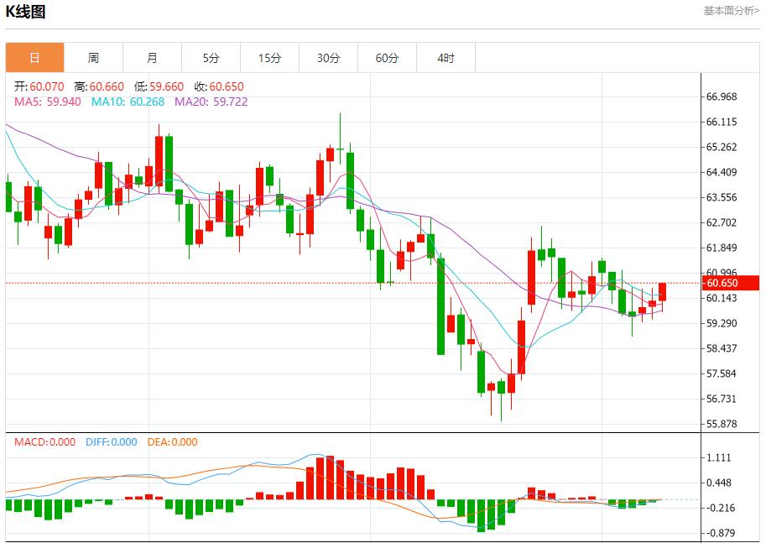View the 60分 timeframe chart
The image size is (766, 543).
(387, 58)
